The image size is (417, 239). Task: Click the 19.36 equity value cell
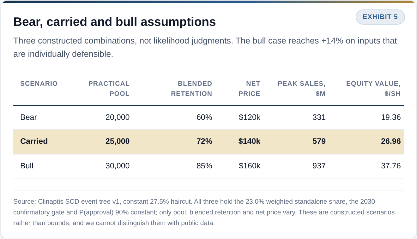[x=391, y=117]
